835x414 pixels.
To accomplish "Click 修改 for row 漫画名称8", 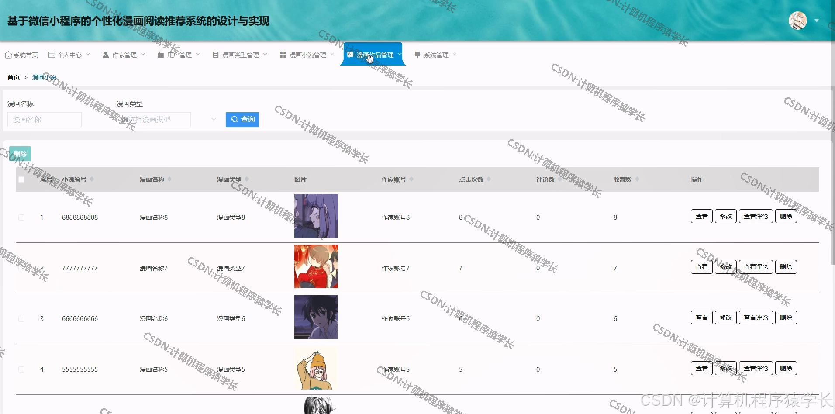I will pyautogui.click(x=726, y=216).
